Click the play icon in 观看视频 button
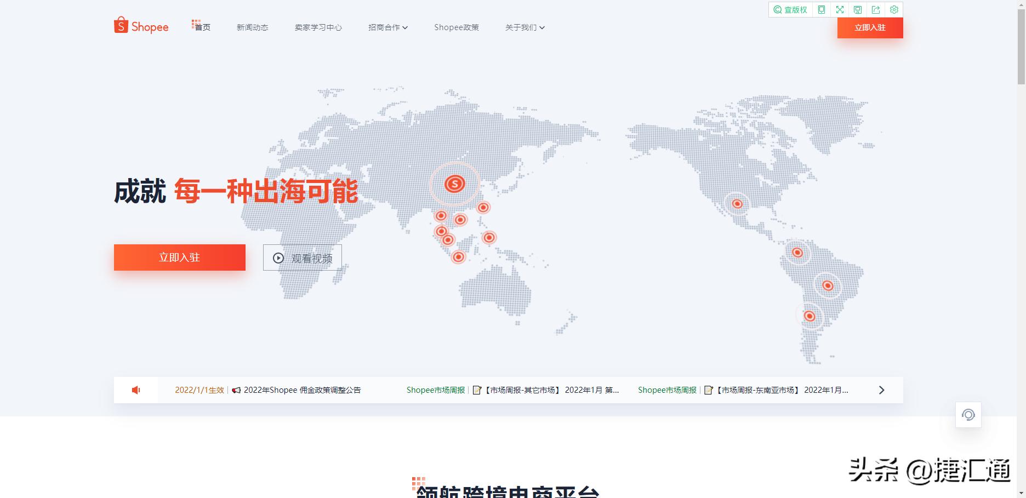The height and width of the screenshot is (498, 1026). [x=278, y=257]
